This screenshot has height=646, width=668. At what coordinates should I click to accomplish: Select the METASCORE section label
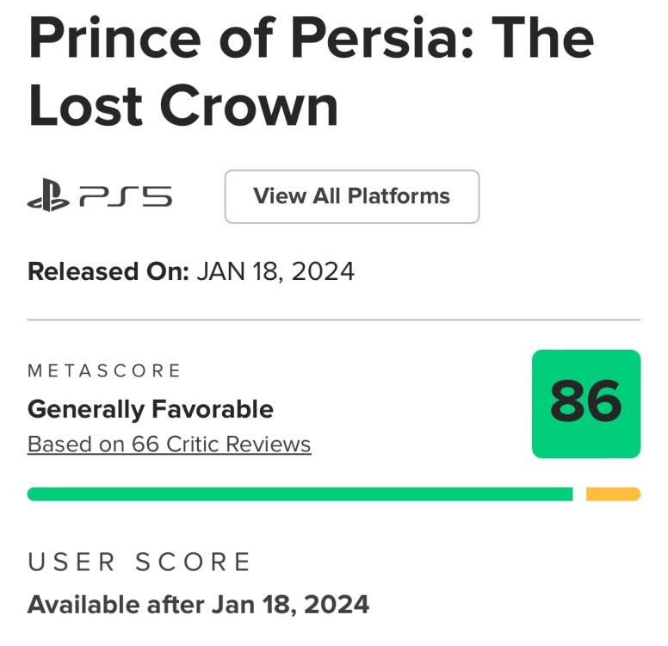coord(104,371)
